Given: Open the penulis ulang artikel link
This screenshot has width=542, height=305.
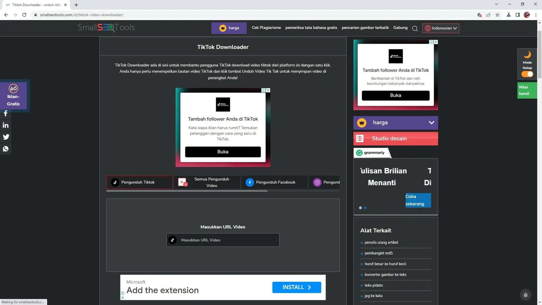Looking at the screenshot, I should (381, 242).
